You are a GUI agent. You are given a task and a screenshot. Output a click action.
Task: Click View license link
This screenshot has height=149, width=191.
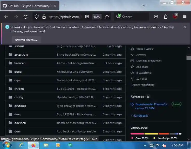(x=145, y=49)
